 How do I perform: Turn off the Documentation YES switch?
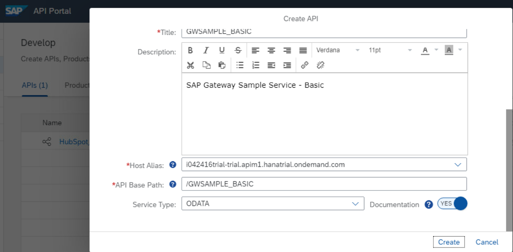[x=452, y=203]
